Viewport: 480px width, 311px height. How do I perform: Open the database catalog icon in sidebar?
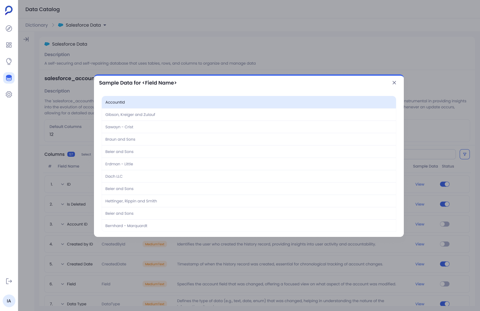(x=9, y=78)
